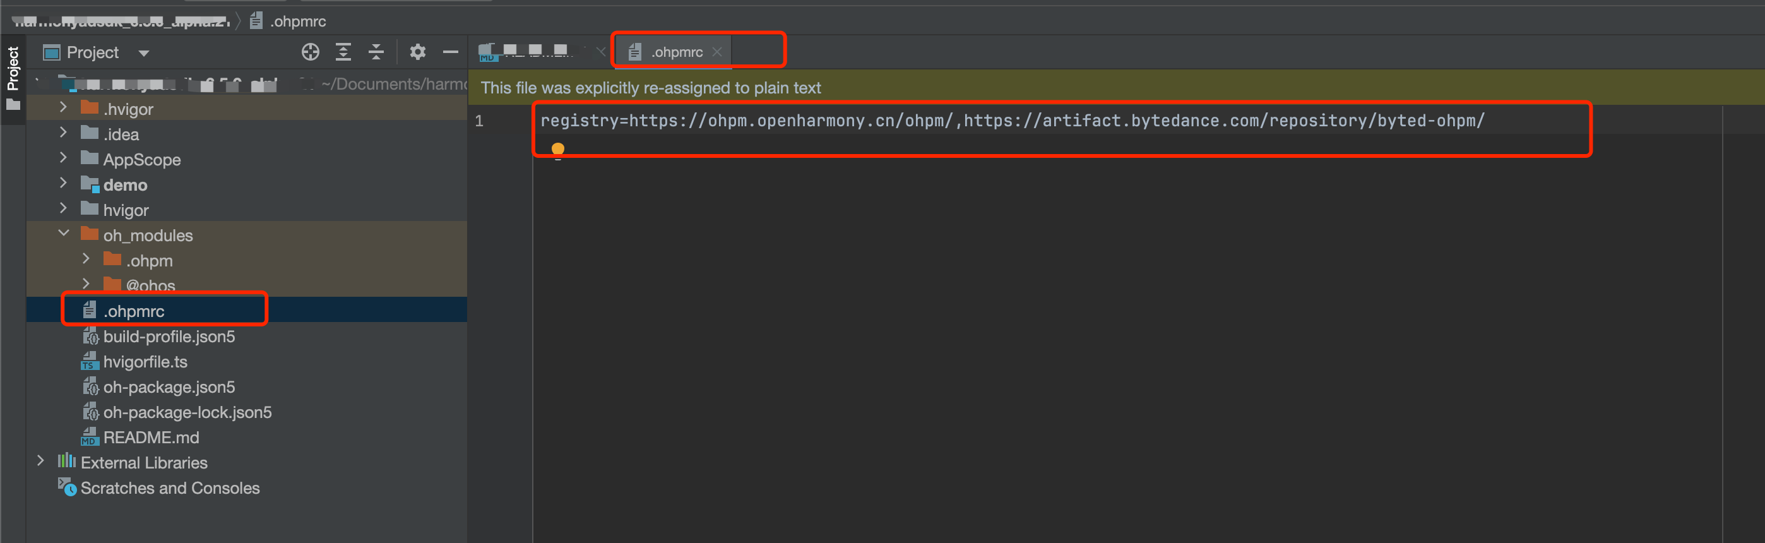1765x543 pixels.
Task: Click the Expand All icon in Project panel
Action: [343, 52]
